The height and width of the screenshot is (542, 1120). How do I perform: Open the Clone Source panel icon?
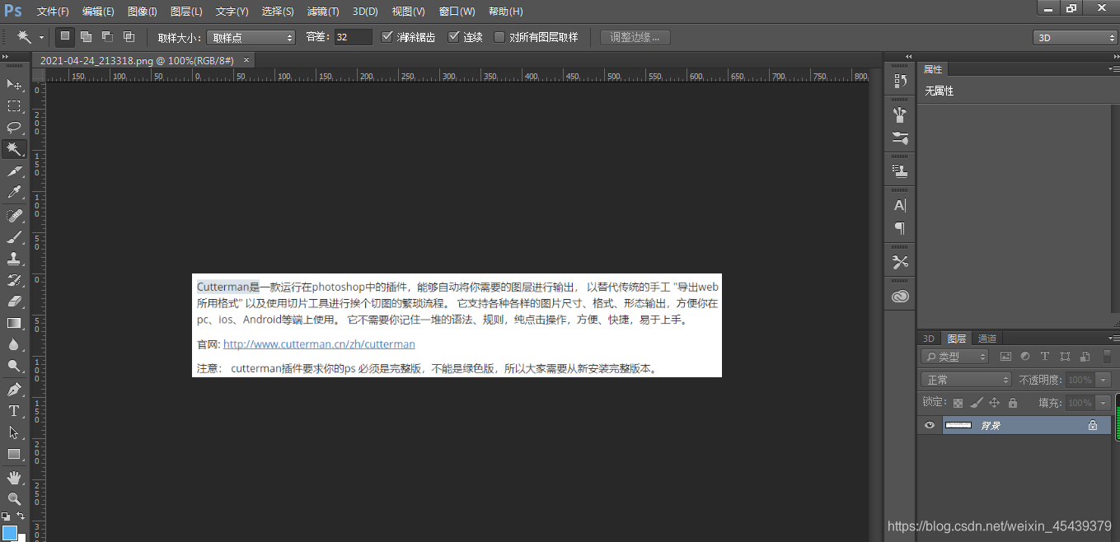900,171
